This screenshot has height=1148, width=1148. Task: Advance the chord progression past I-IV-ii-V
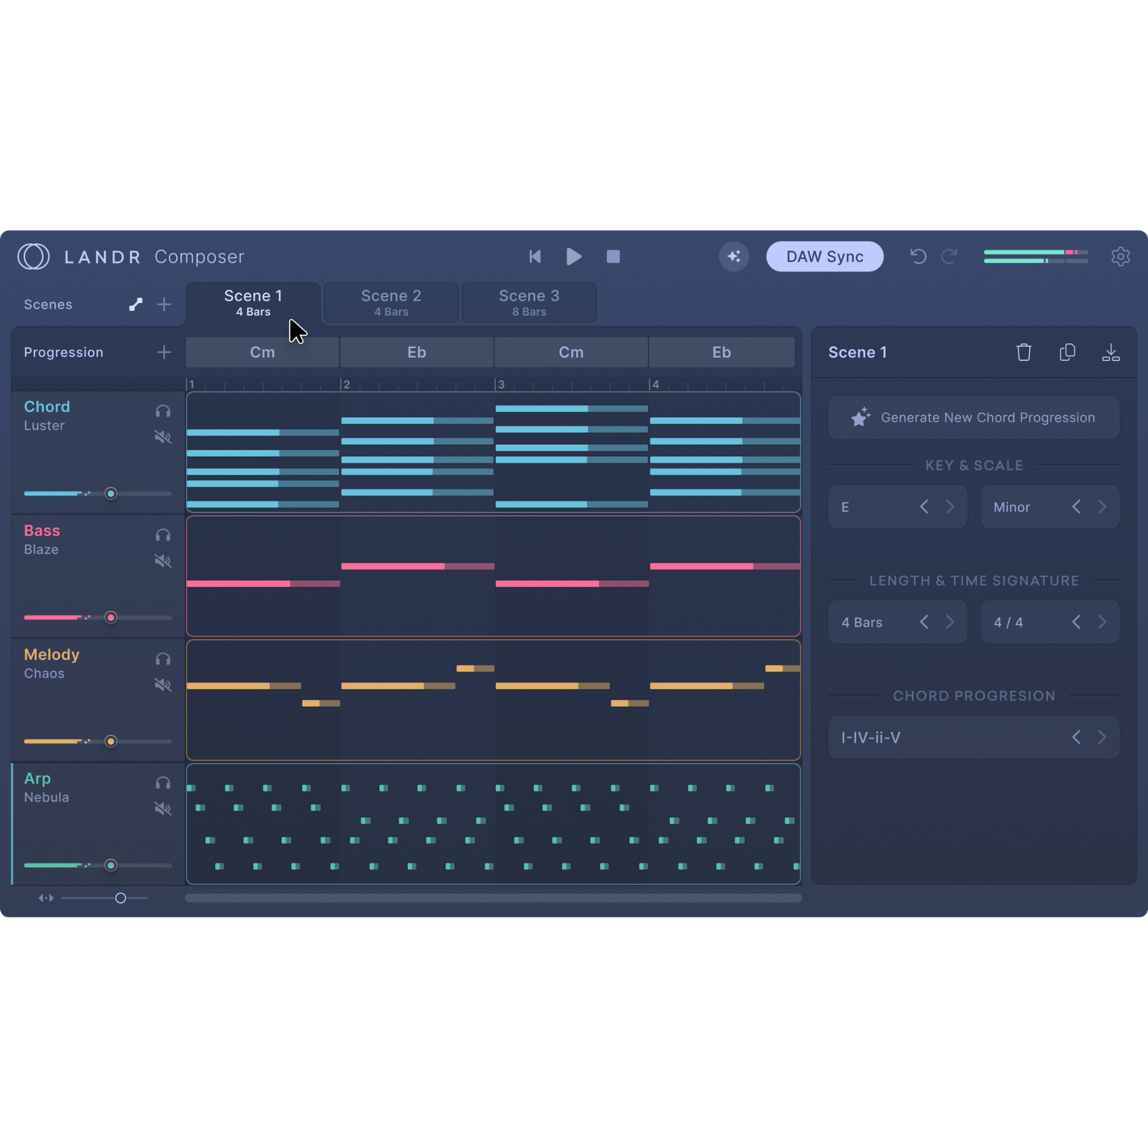(x=1103, y=737)
